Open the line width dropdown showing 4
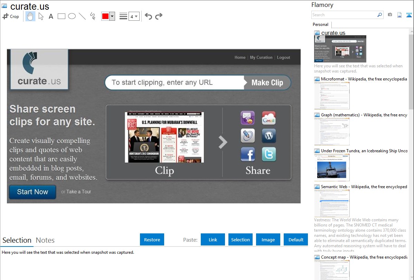Image resolution: width=414 pixels, height=280 pixels. [x=134, y=16]
